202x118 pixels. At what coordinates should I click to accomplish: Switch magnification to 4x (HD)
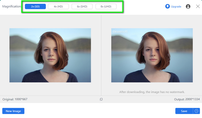click(58, 7)
